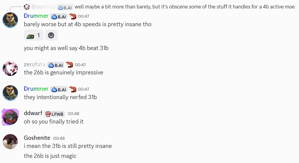299x163 pixels.
Task: Click the 00:48 timestamp on Goshenite's message
Action: pyautogui.click(x=59, y=138)
